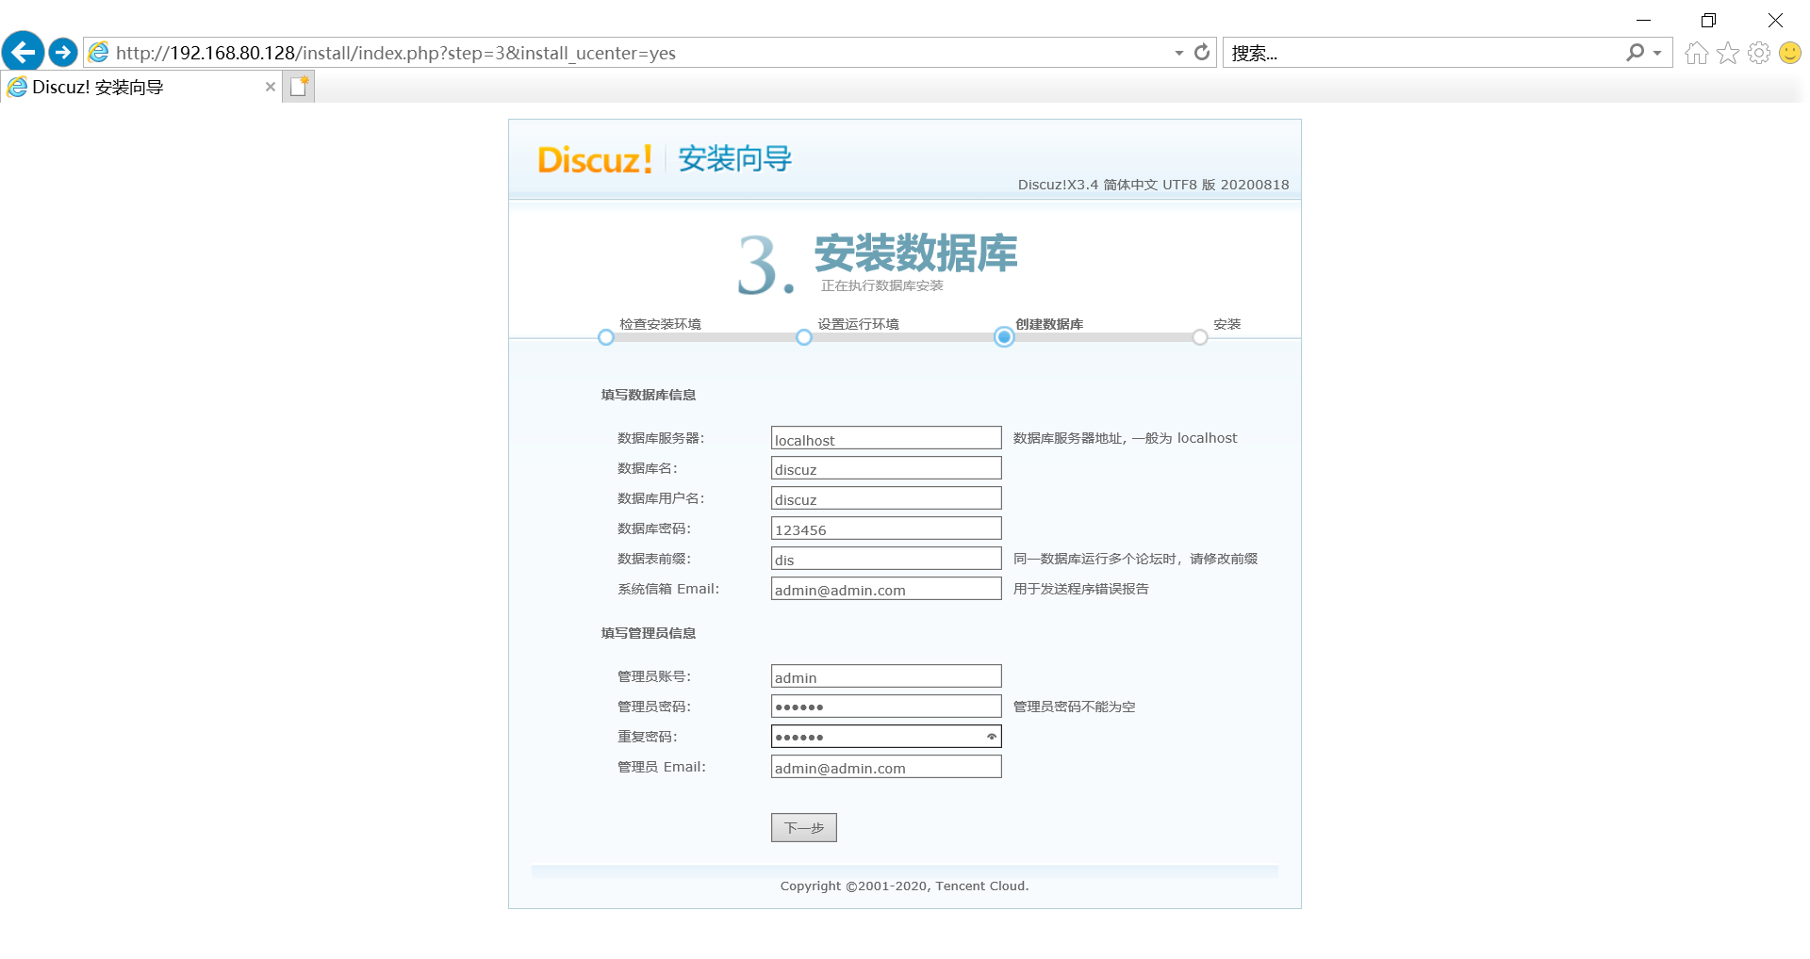Viewport: 1810px width, 959px height.
Task: Click the IE page icon in address bar
Action: (99, 53)
